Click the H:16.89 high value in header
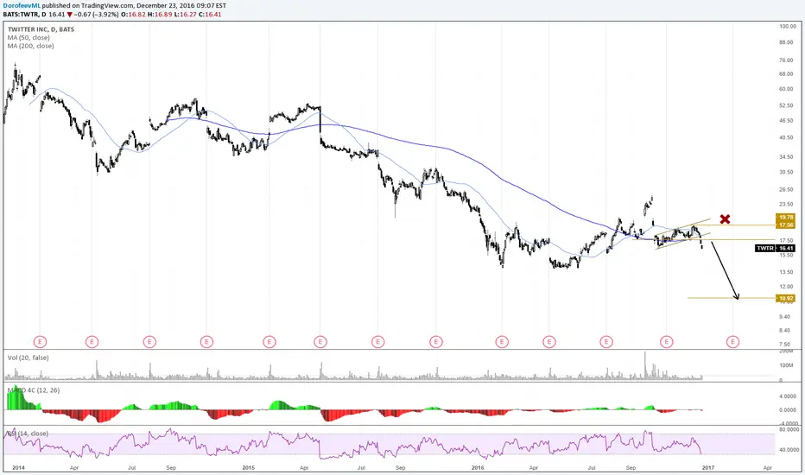 point(159,15)
